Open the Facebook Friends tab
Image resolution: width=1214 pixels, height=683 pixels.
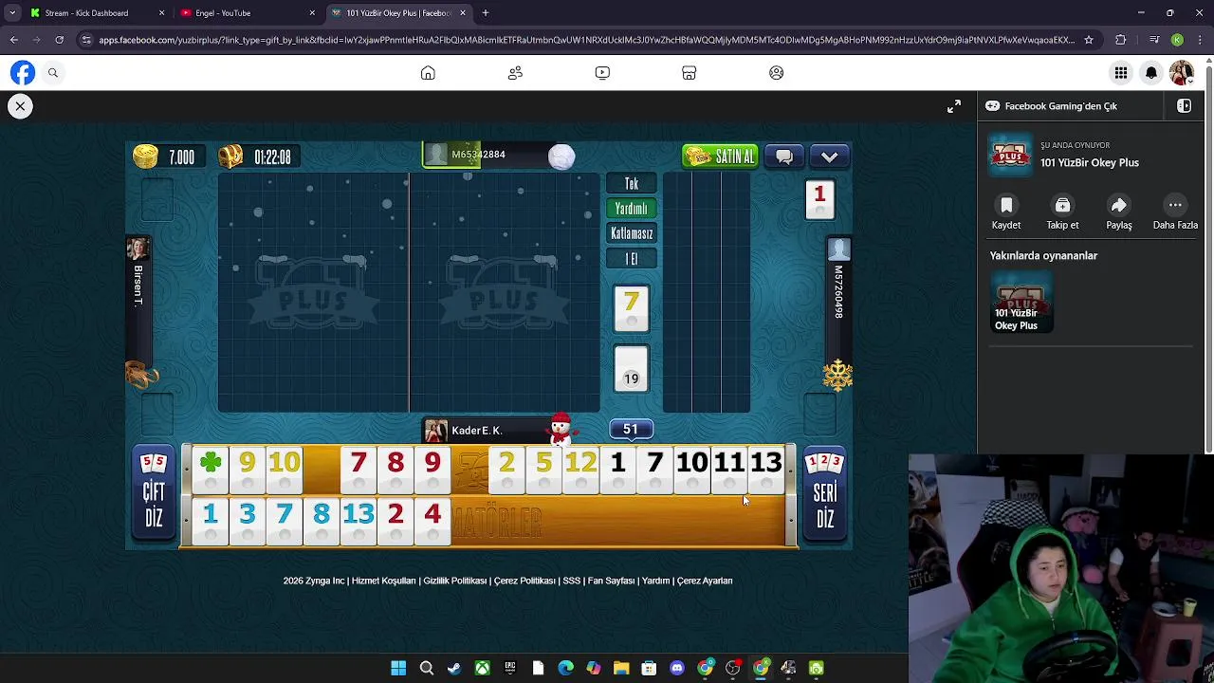pos(515,73)
